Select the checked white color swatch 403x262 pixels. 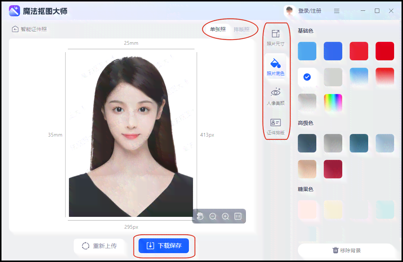tap(307, 77)
